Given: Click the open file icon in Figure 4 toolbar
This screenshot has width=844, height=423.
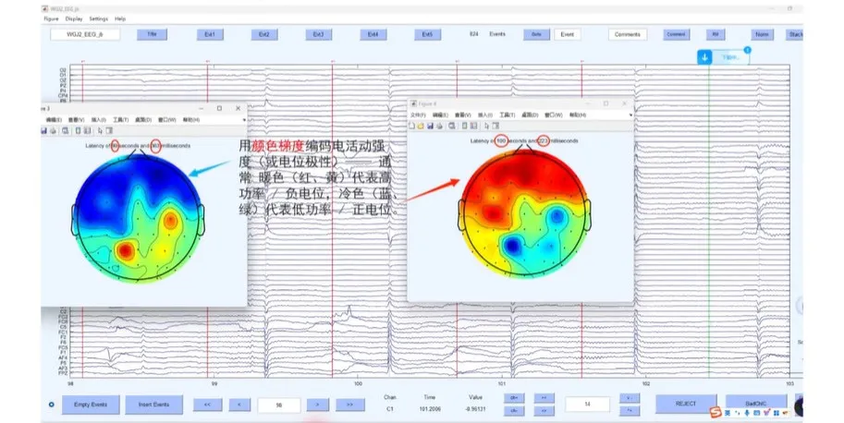Looking at the screenshot, I should 421,125.
